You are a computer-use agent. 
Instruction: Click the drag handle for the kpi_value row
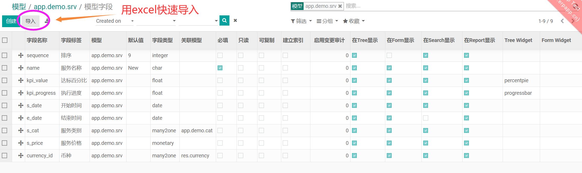pyautogui.click(x=21, y=80)
